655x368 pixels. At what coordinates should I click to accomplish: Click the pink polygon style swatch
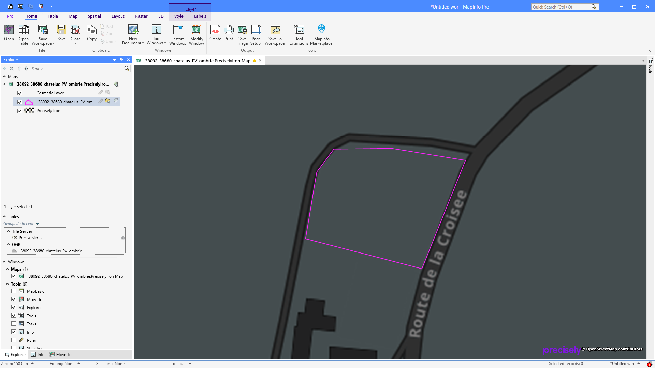click(x=29, y=102)
